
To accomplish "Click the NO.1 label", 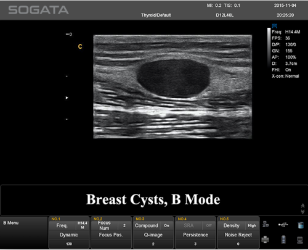I will pyautogui.click(x=55, y=219).
